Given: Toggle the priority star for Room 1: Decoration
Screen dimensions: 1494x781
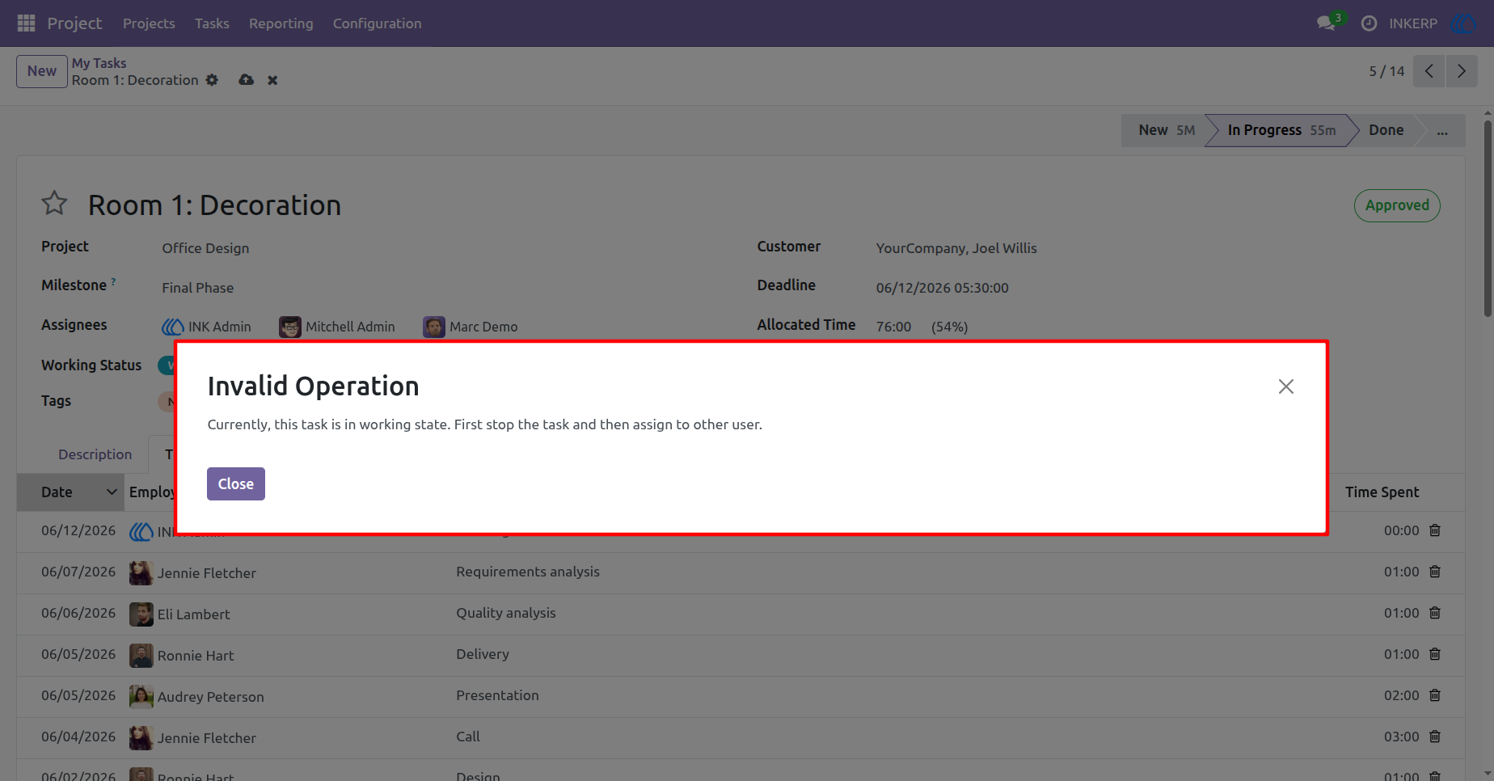Looking at the screenshot, I should pyautogui.click(x=54, y=203).
